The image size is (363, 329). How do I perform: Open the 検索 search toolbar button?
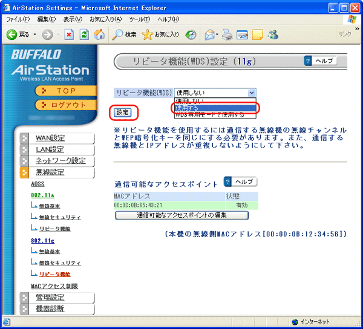(x=124, y=34)
